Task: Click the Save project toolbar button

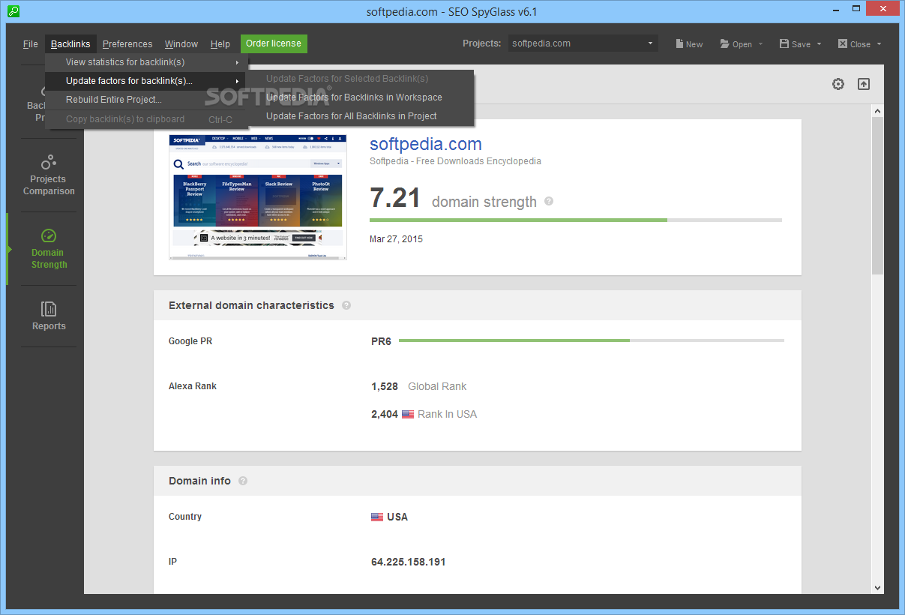Action: pos(795,43)
